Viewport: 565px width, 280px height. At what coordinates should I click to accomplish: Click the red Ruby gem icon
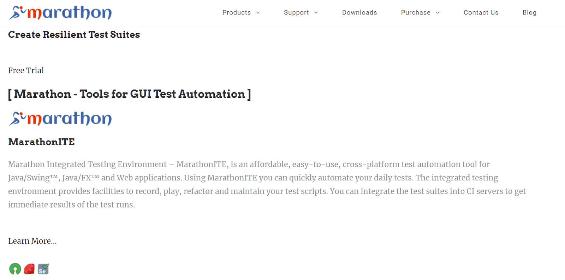coord(29,269)
